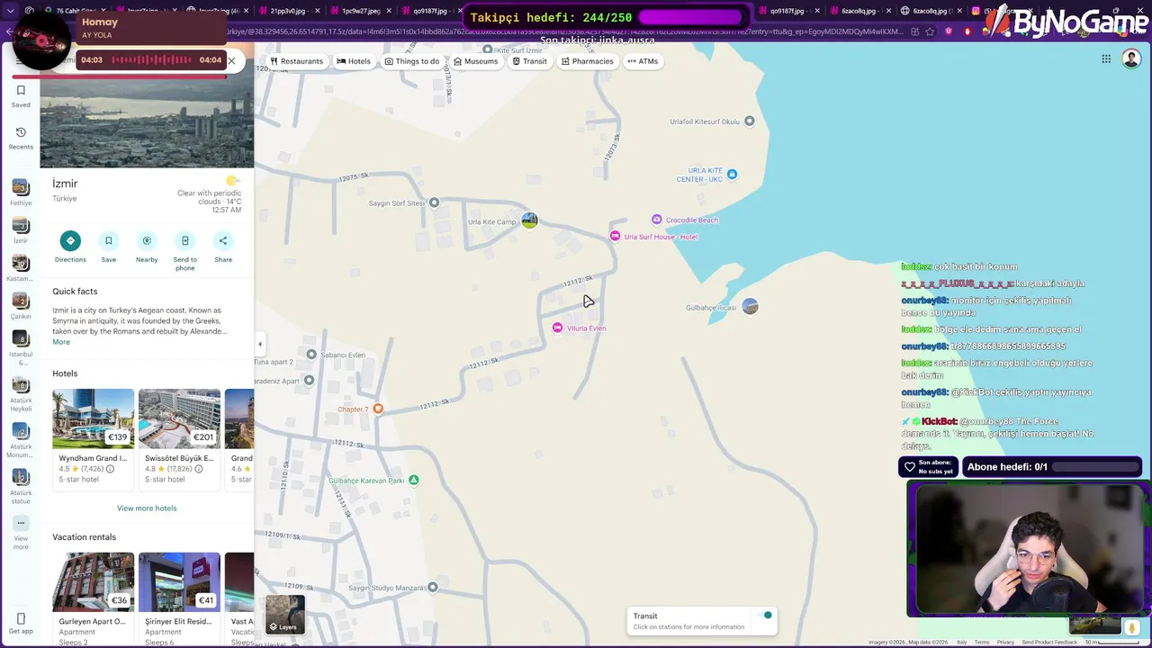Open Street View pegman
Image resolution: width=1152 pixels, height=648 pixels.
(1132, 627)
